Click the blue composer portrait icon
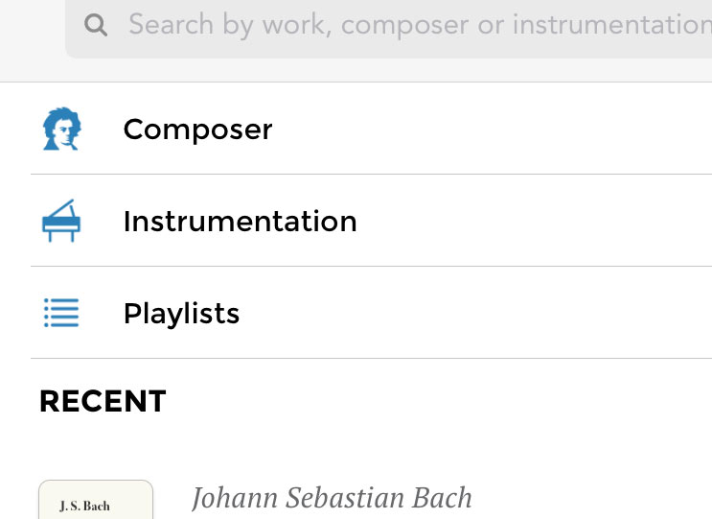Image resolution: width=712 pixels, height=519 pixels. pos(61,129)
